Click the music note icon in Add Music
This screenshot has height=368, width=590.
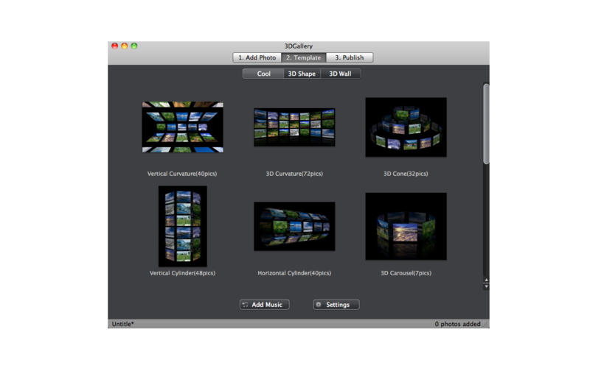tap(246, 305)
